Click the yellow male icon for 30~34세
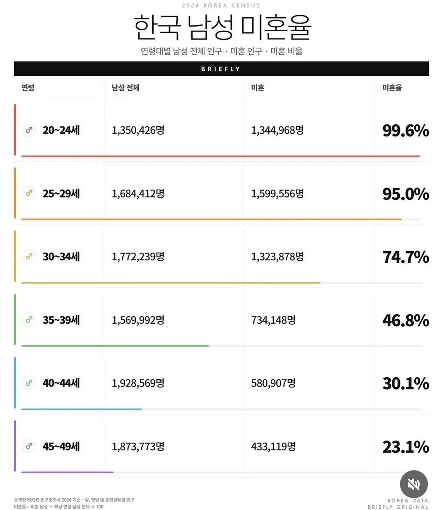The width and height of the screenshot is (432, 510). click(29, 256)
